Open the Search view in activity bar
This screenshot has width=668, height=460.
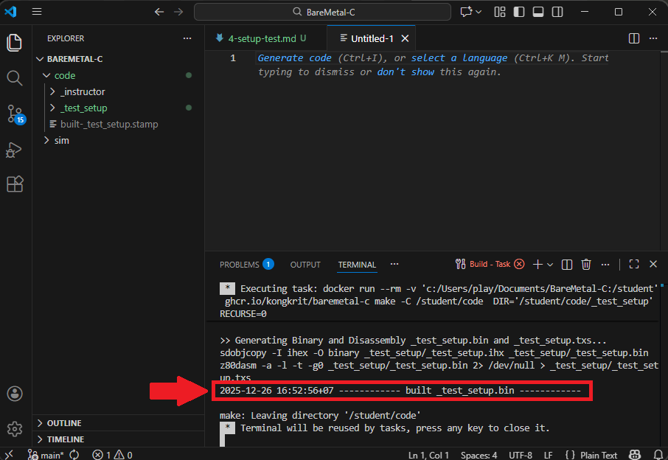coord(15,77)
